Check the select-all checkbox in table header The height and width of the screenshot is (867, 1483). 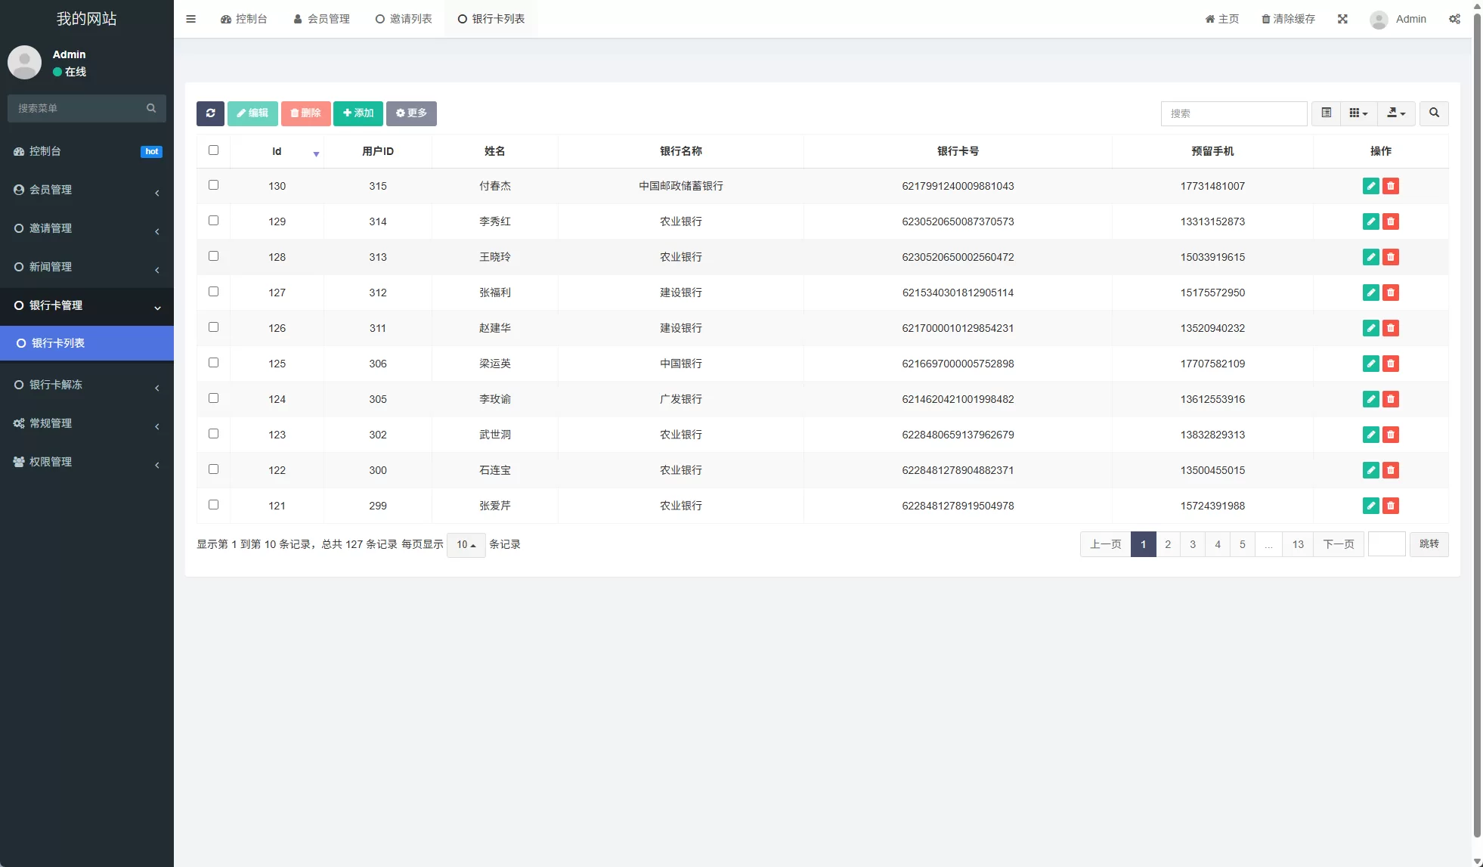point(213,150)
